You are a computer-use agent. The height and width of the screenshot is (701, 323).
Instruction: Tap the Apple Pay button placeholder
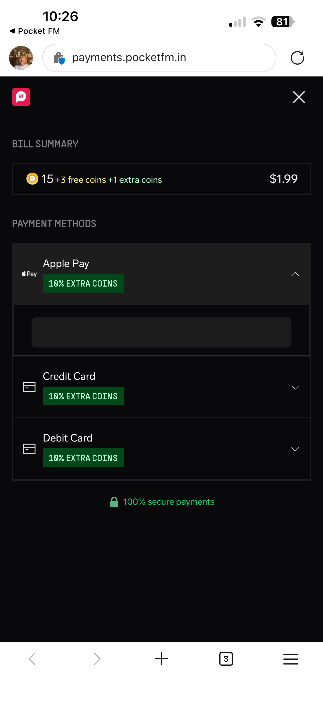coord(161,332)
